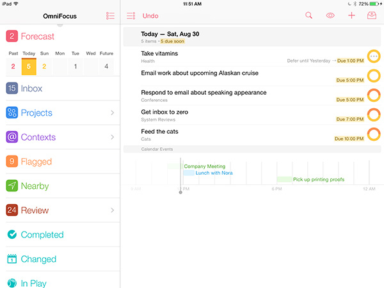Tap the blue Projects icon

12,113
